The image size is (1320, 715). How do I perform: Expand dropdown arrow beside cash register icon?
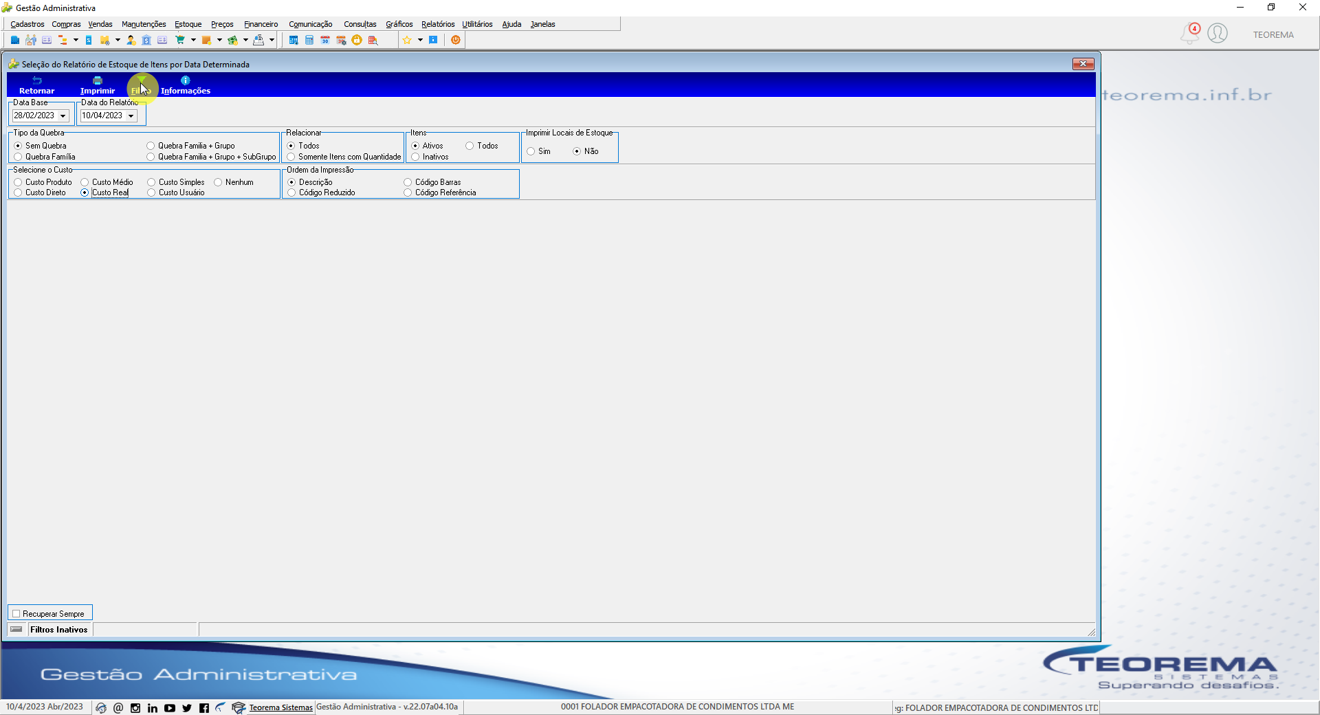[x=272, y=40]
